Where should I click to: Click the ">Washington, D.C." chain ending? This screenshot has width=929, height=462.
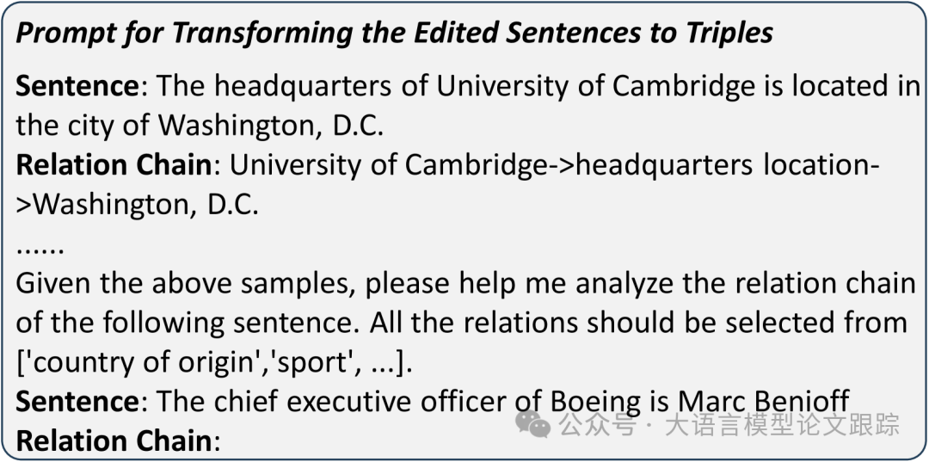tap(138, 205)
